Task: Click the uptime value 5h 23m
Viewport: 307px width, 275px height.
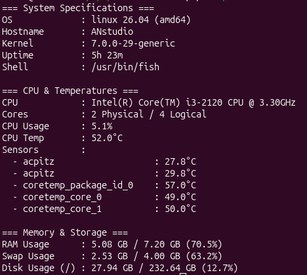Action: (107, 55)
